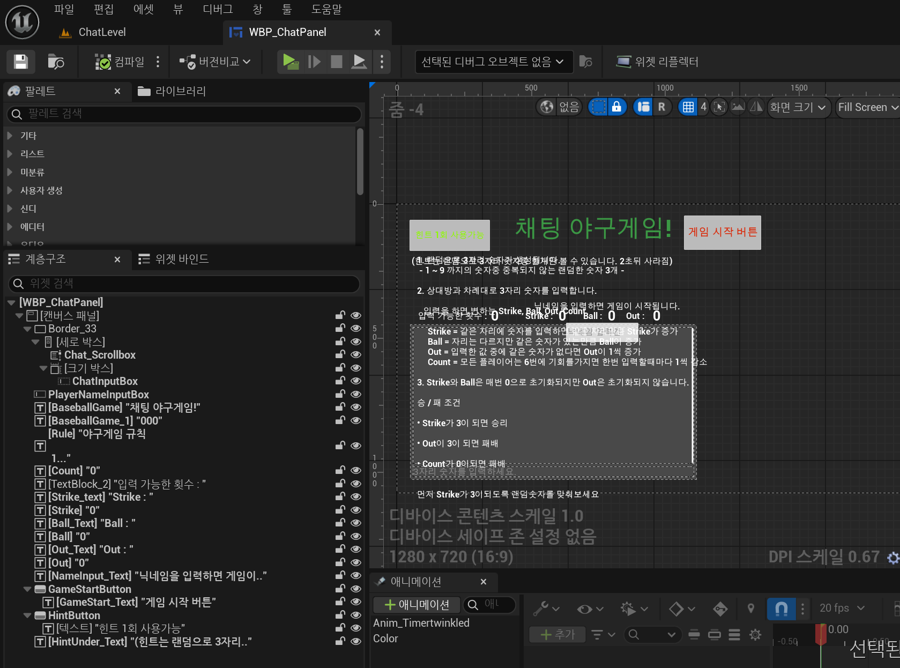Toggle lock on [Strike] "0" row
Image resolution: width=900 pixels, height=668 pixels.
340,510
